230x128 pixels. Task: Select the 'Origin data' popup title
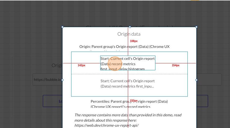click(129, 34)
